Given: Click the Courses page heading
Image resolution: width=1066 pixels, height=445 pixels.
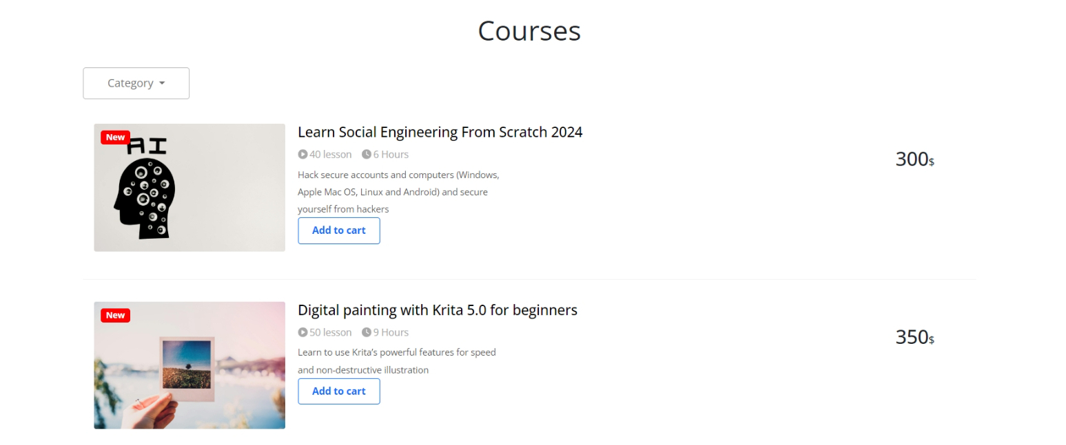Looking at the screenshot, I should tap(529, 31).
